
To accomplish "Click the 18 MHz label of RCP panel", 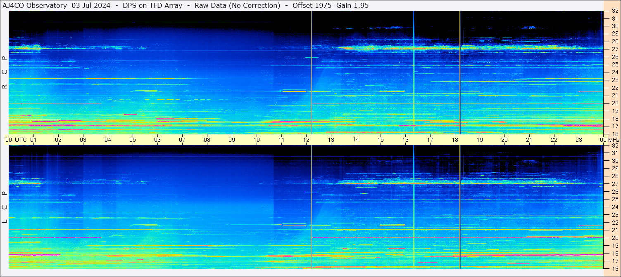I will click(x=614, y=119).
